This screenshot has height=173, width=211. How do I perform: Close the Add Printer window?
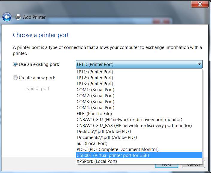coord(199,4)
